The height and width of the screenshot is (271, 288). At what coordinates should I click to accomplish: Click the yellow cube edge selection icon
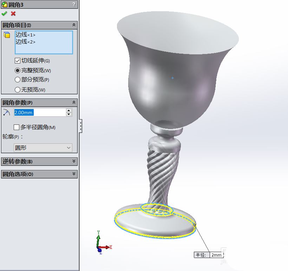pyautogui.click(x=7, y=35)
